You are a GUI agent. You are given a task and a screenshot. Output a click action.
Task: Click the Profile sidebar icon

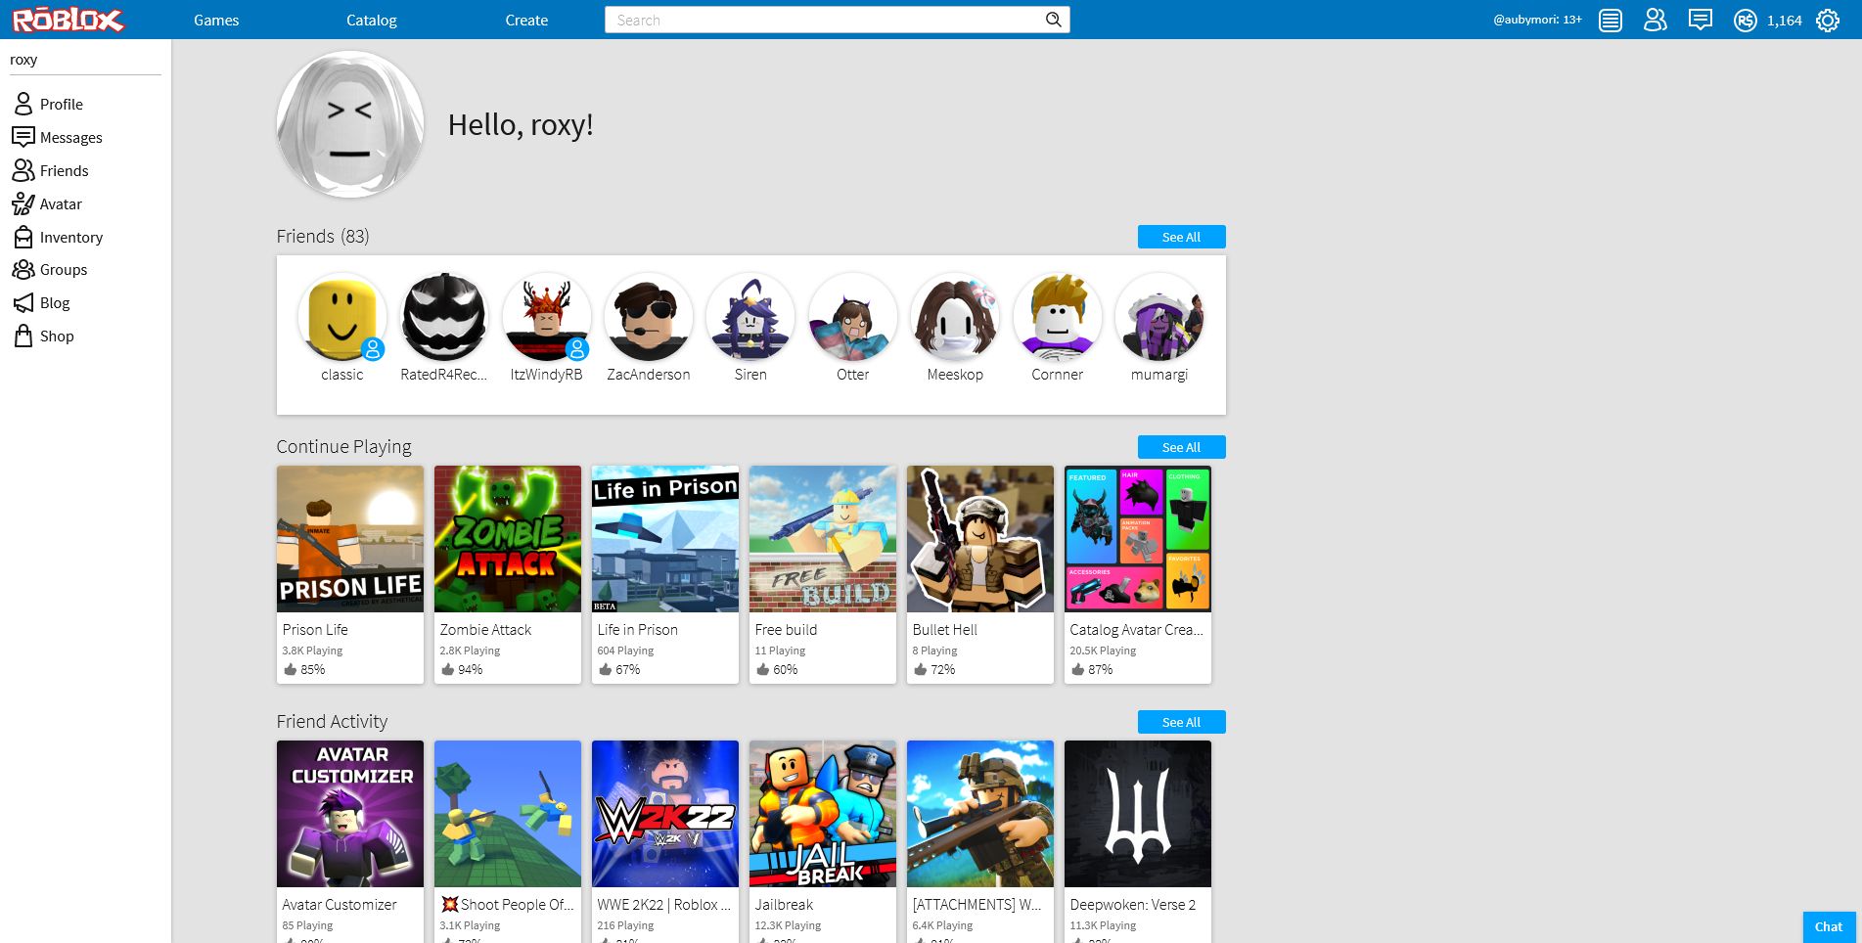23,104
